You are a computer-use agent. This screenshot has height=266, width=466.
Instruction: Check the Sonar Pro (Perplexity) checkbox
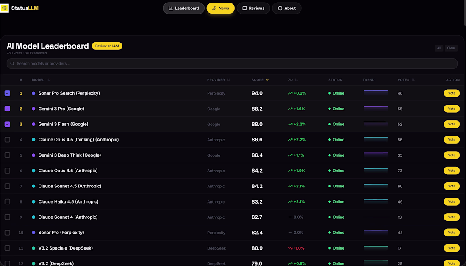pyautogui.click(x=8, y=233)
